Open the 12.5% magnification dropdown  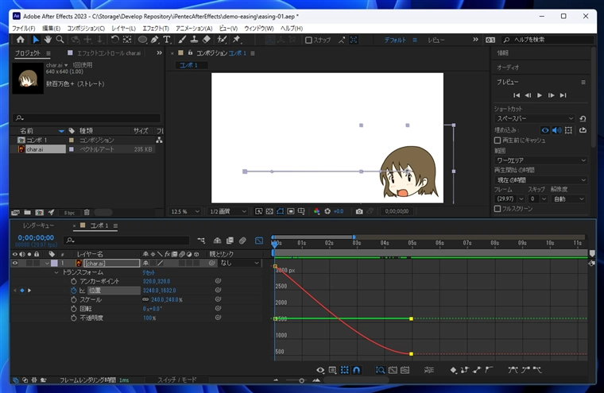point(185,211)
